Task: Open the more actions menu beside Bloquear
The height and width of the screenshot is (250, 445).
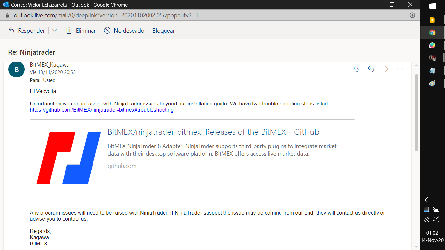Action: click(188, 30)
